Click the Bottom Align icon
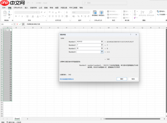The image size is (167, 123). (56, 12)
